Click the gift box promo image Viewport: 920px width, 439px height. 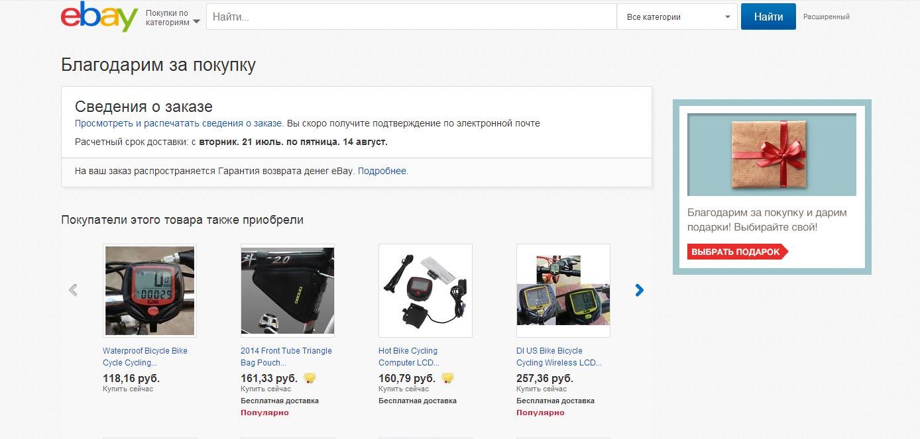772,154
